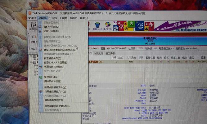This screenshot has height=124, width=207.
Task: Expand 新建虚拟硬盘文件(N) submenu arrow
Action: click(x=86, y=87)
